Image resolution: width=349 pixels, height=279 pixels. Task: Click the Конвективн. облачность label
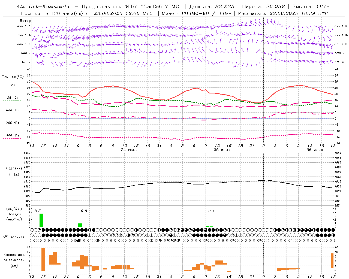coord(14,257)
